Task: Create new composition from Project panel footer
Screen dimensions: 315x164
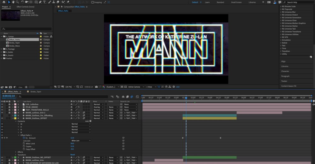Action: click(x=10, y=87)
